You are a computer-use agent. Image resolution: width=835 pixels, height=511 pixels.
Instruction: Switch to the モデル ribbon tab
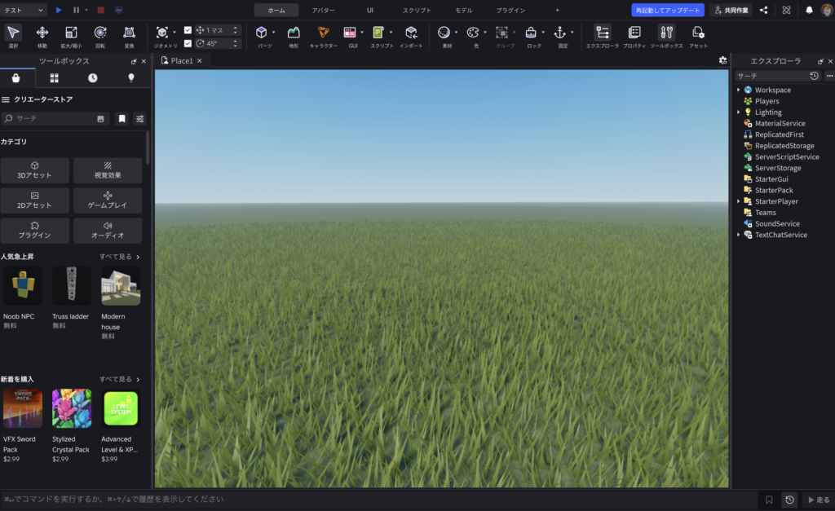463,10
